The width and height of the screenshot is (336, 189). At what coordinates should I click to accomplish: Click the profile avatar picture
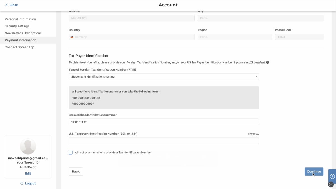click(x=28, y=146)
